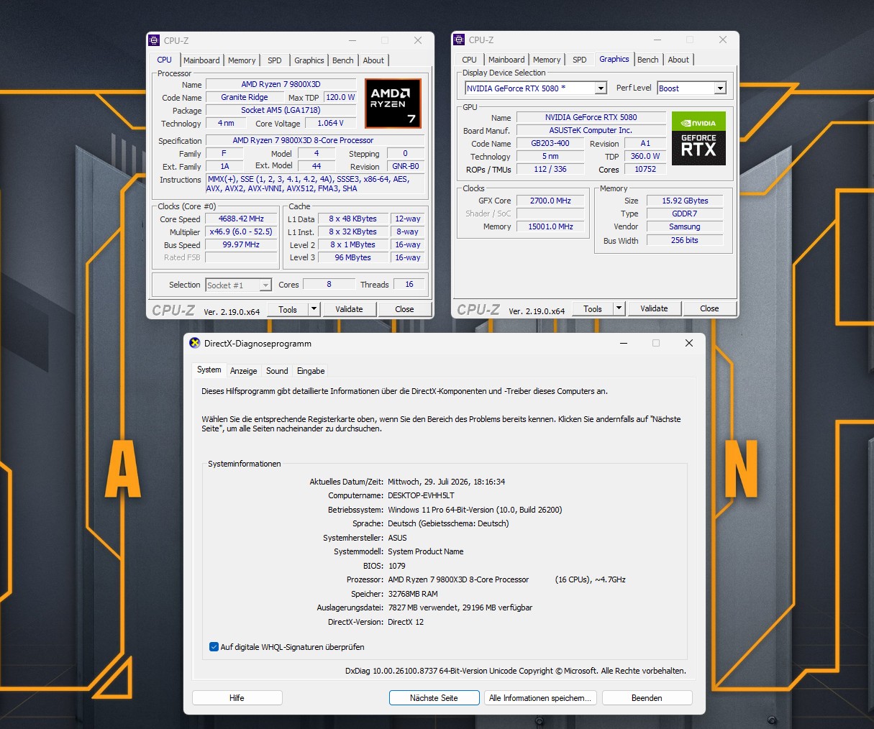Click the Hilfe button

click(237, 698)
